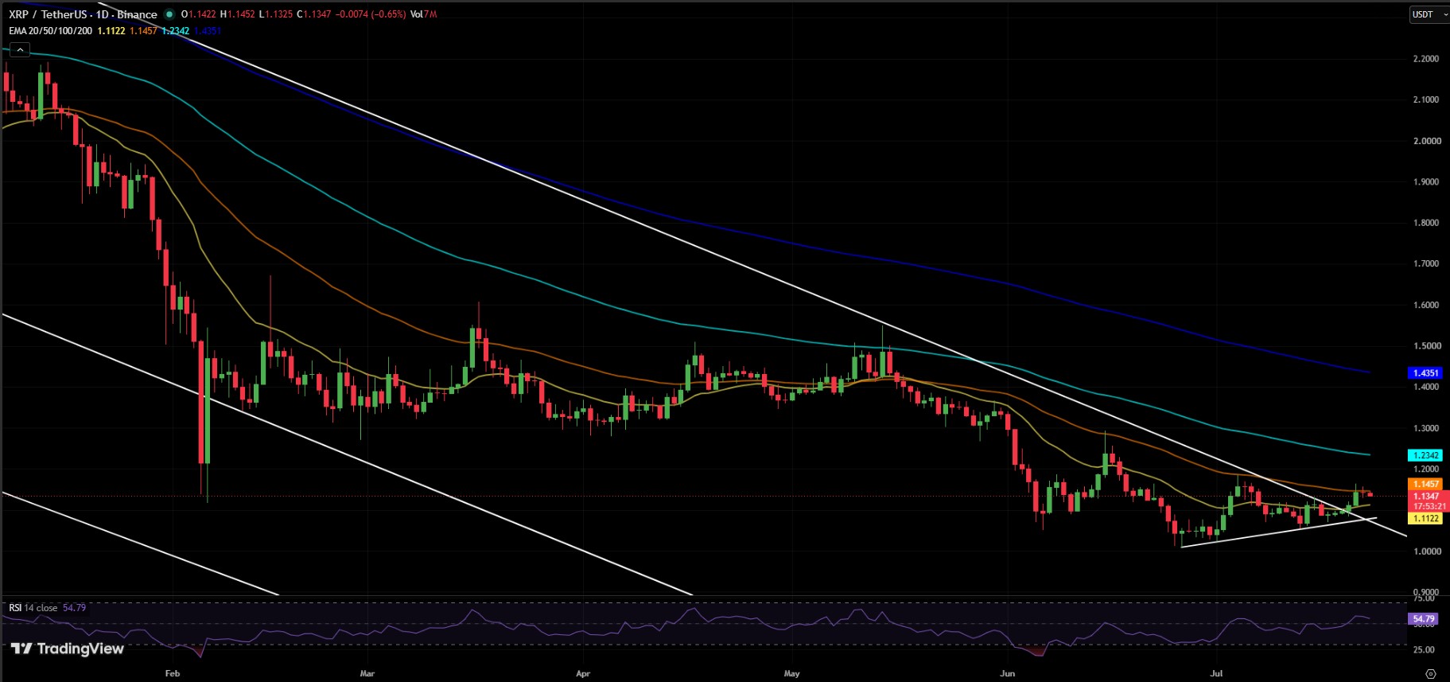
Task: Click the purple 54.79 RSI value tag
Action: coord(1423,618)
